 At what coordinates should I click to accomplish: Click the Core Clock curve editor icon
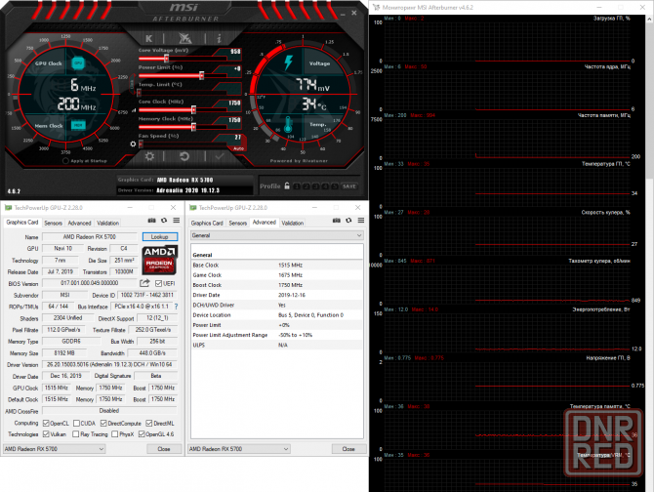(134, 110)
